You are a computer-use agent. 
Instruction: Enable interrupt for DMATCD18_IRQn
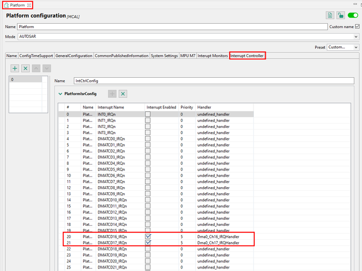pos(148,248)
